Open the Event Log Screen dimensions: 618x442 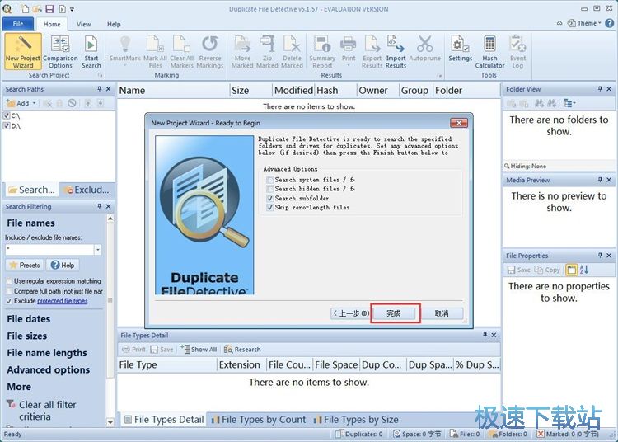517,51
